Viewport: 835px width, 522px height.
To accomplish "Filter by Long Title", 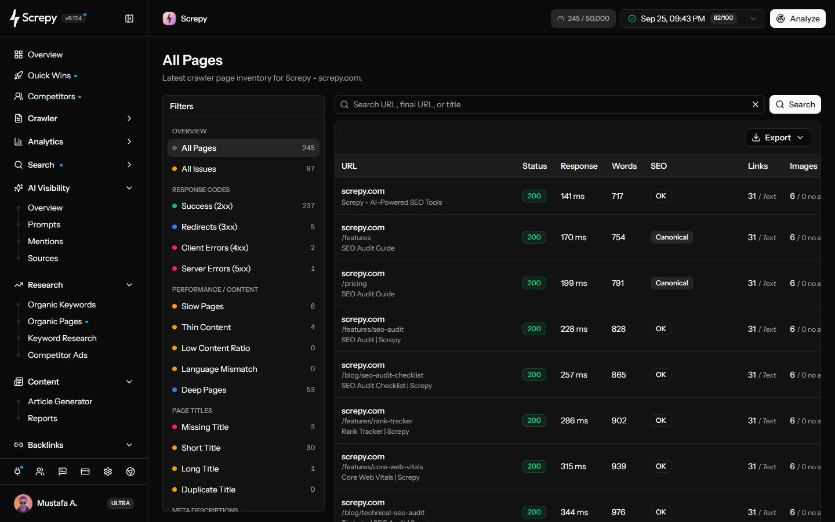I will coord(244,469).
